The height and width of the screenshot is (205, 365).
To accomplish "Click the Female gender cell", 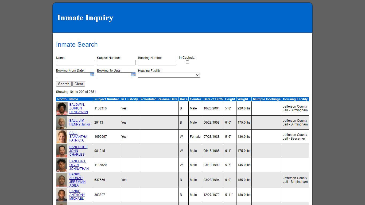I will click(195, 137).
